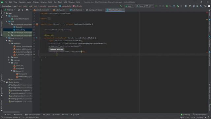211x119 pixels.
Task: Click the Gradle sync finished status message
Action: click(x=21, y=118)
